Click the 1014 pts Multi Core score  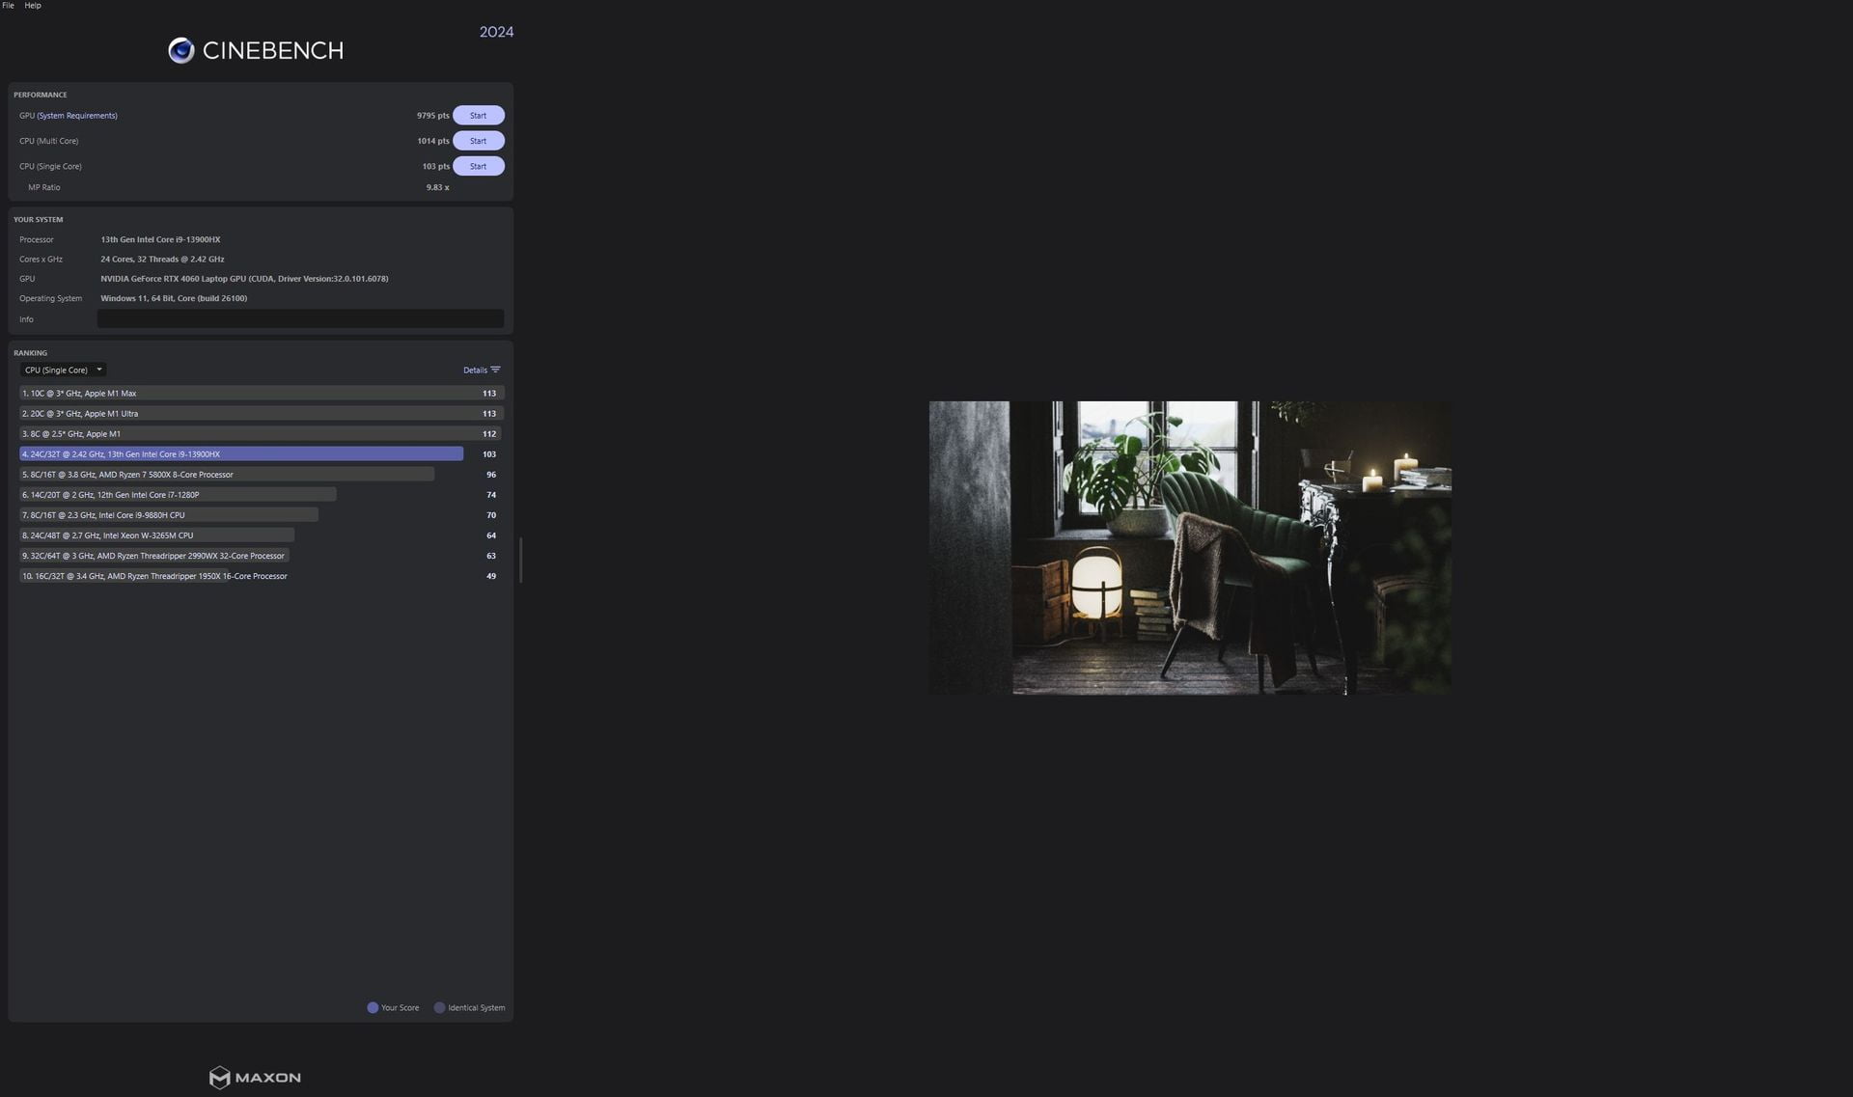click(x=433, y=141)
